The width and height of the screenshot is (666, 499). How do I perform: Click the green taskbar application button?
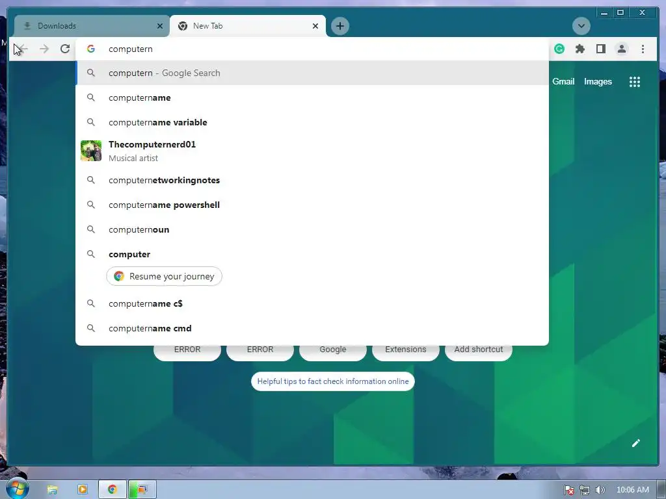pyautogui.click(x=142, y=489)
